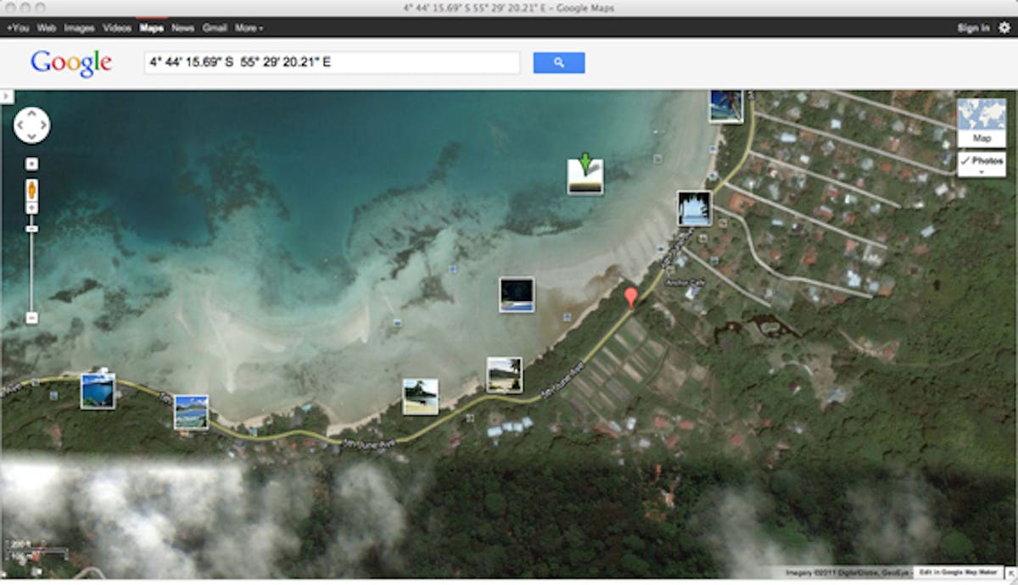
Task: Toggle the Photos layer checkmark
Action: click(966, 161)
